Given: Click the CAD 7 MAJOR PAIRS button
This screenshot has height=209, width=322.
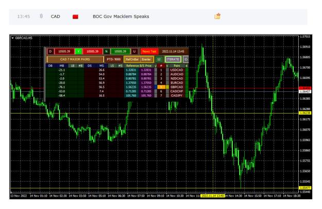Looking at the screenshot, I should pyautogui.click(x=75, y=59).
